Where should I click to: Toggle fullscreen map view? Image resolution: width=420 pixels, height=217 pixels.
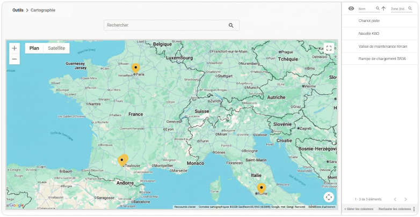pos(329,48)
